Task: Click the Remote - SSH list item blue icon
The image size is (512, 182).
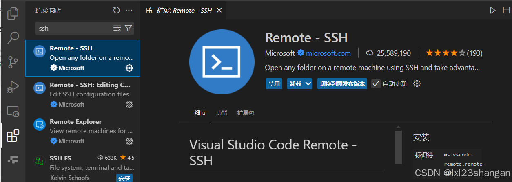Action: click(39, 51)
